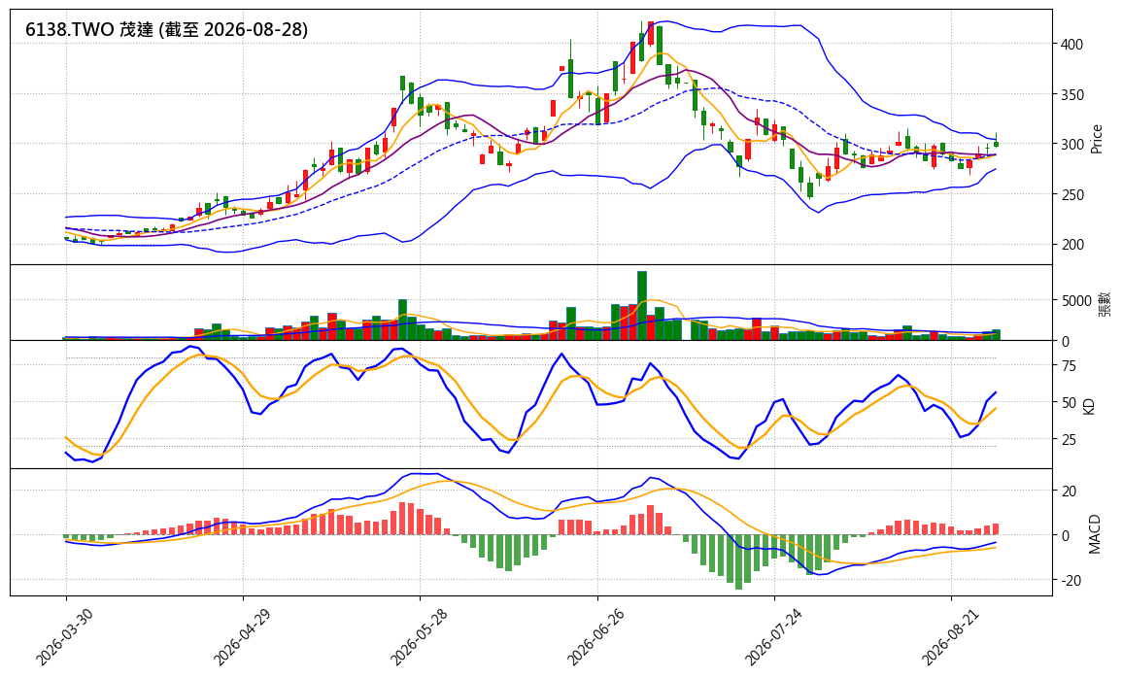Screen dimensions: 1122x678
Task: Click the KD axis value 25
Action: (1068, 440)
